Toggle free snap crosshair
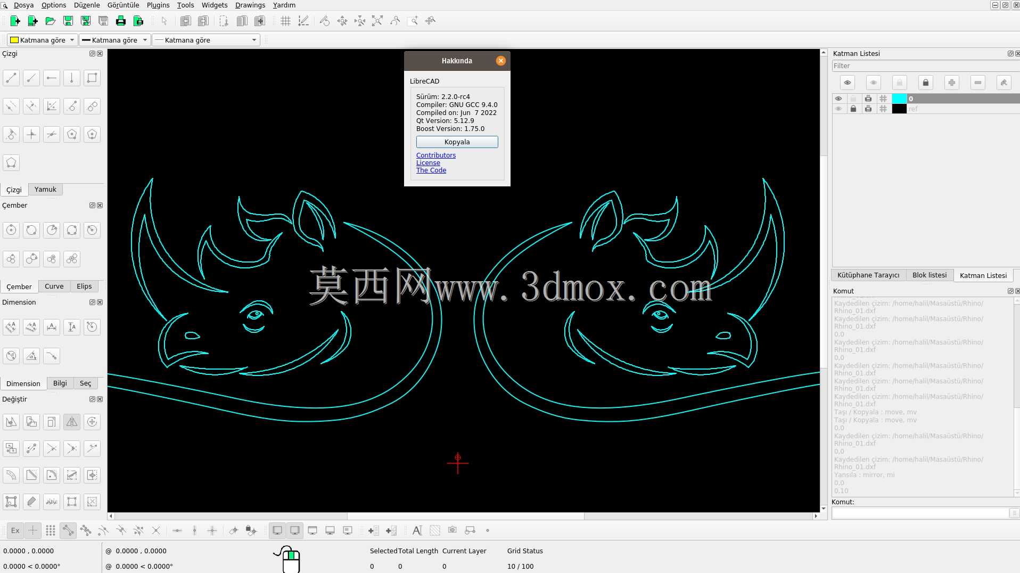1020x573 pixels. point(33,530)
